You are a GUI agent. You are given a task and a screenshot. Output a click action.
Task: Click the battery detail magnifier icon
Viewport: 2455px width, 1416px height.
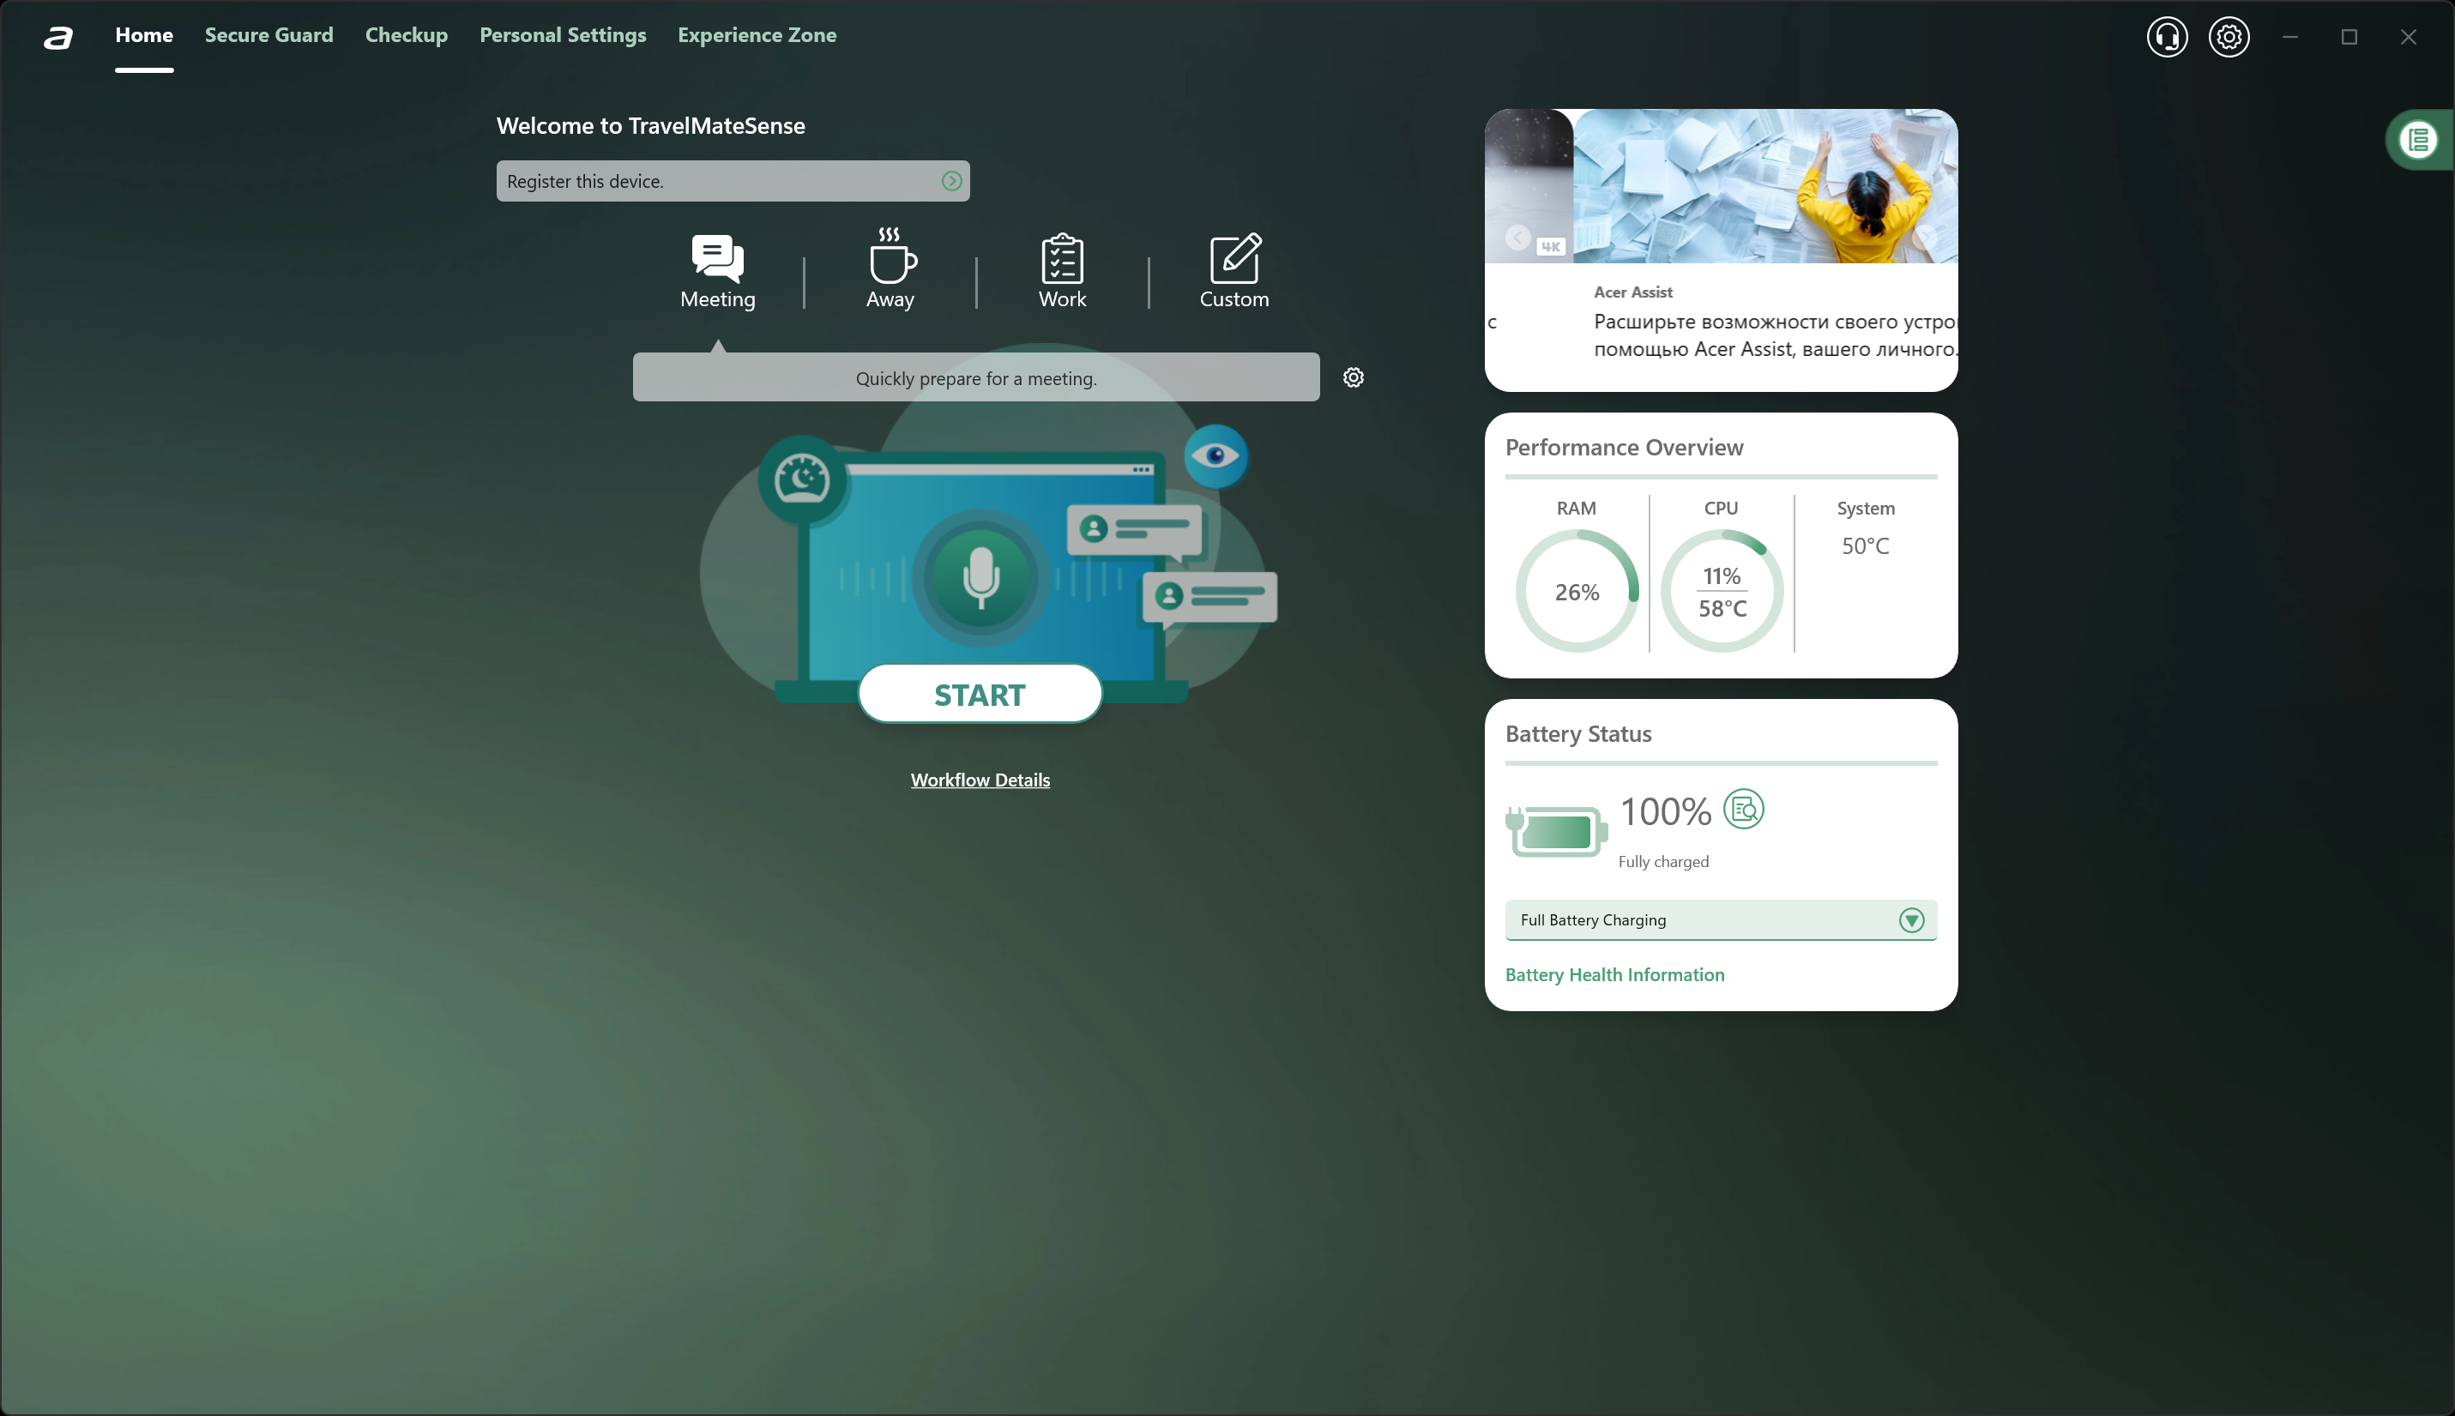tap(1743, 808)
